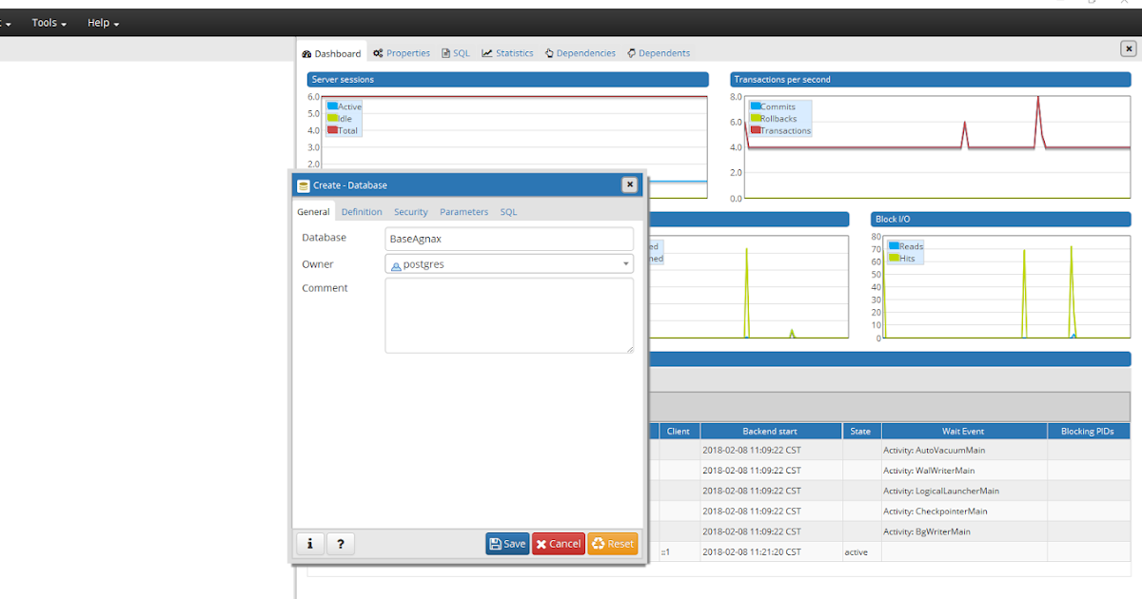The width and height of the screenshot is (1142, 599).
Task: Expand the Tools menu
Action: click(x=44, y=23)
